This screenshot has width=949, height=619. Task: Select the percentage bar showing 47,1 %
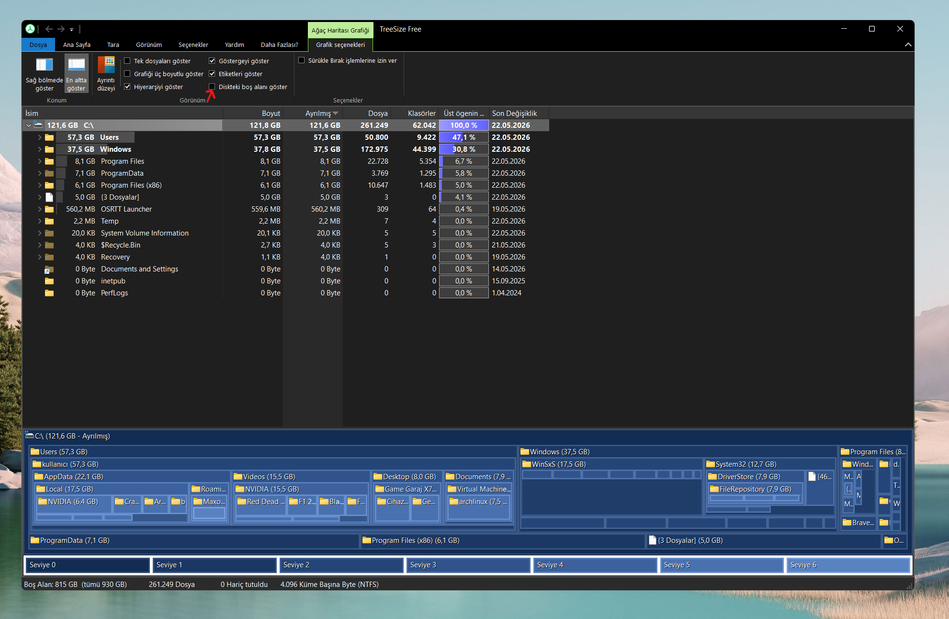point(463,137)
